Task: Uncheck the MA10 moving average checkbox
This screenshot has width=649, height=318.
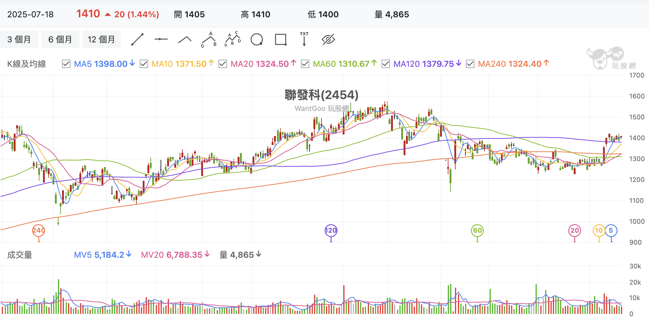Action: [x=144, y=64]
